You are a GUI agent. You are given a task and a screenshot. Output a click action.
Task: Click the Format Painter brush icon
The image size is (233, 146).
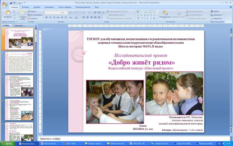(14, 19)
